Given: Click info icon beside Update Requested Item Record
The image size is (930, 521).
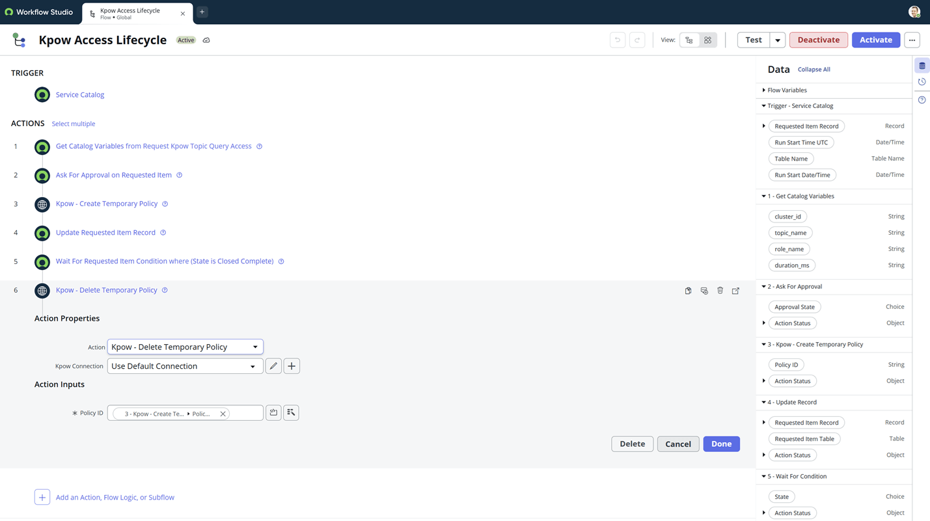Looking at the screenshot, I should (163, 233).
